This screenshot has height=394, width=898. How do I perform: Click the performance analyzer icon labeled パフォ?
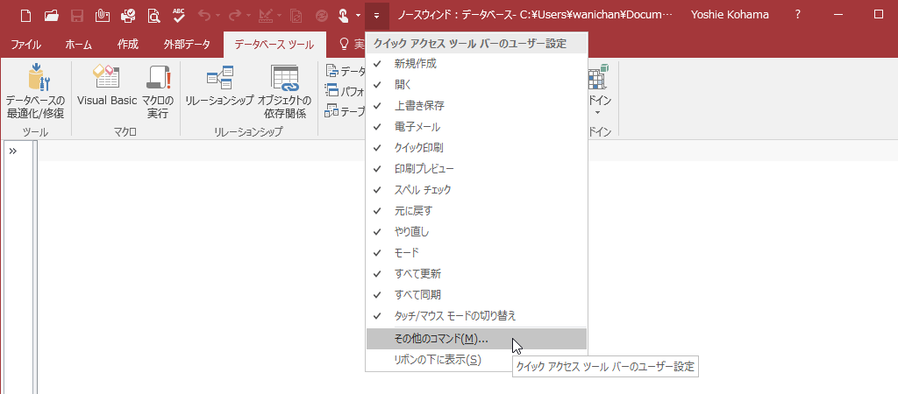point(331,90)
